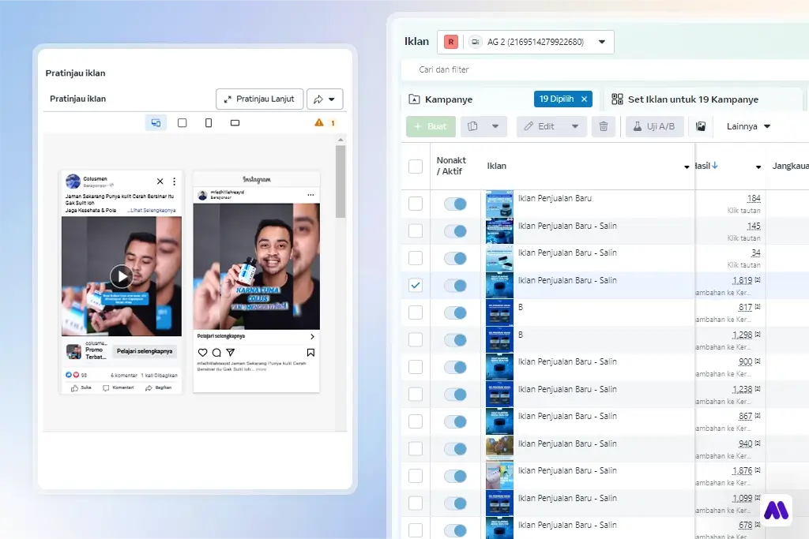The width and height of the screenshot is (809, 539).
Task: Select the multi-device preview layout icon
Action: 156,122
